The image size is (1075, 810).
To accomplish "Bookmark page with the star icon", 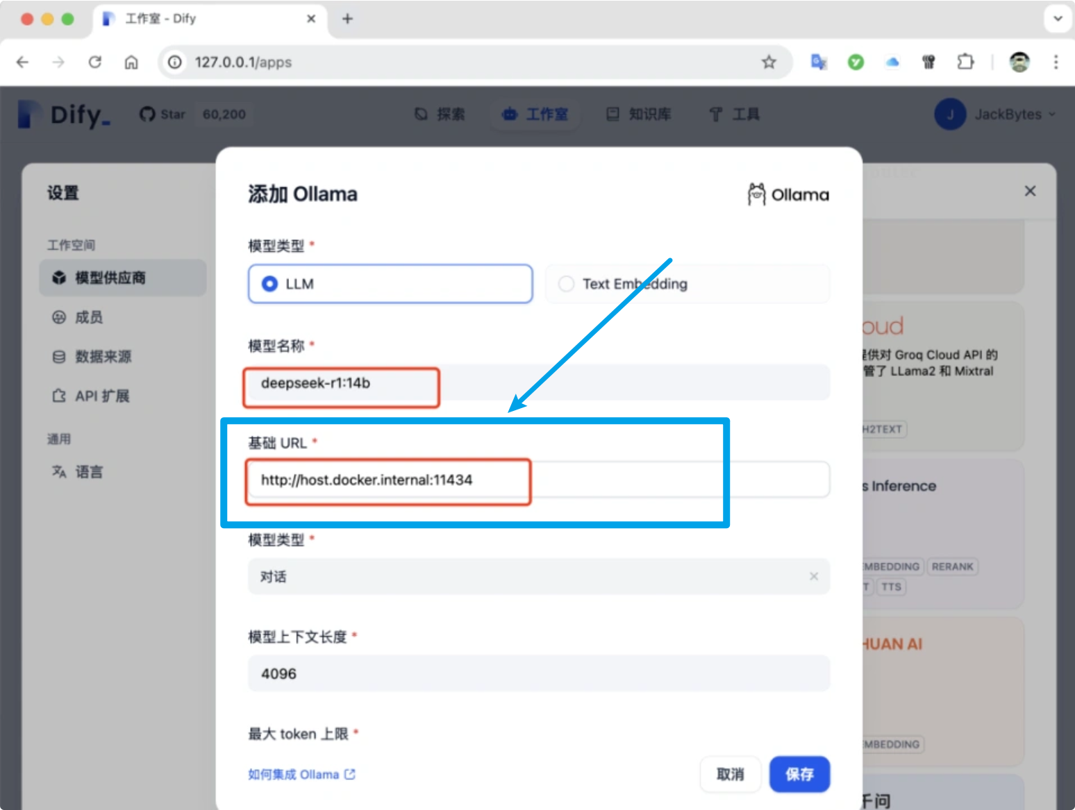I will coord(768,62).
